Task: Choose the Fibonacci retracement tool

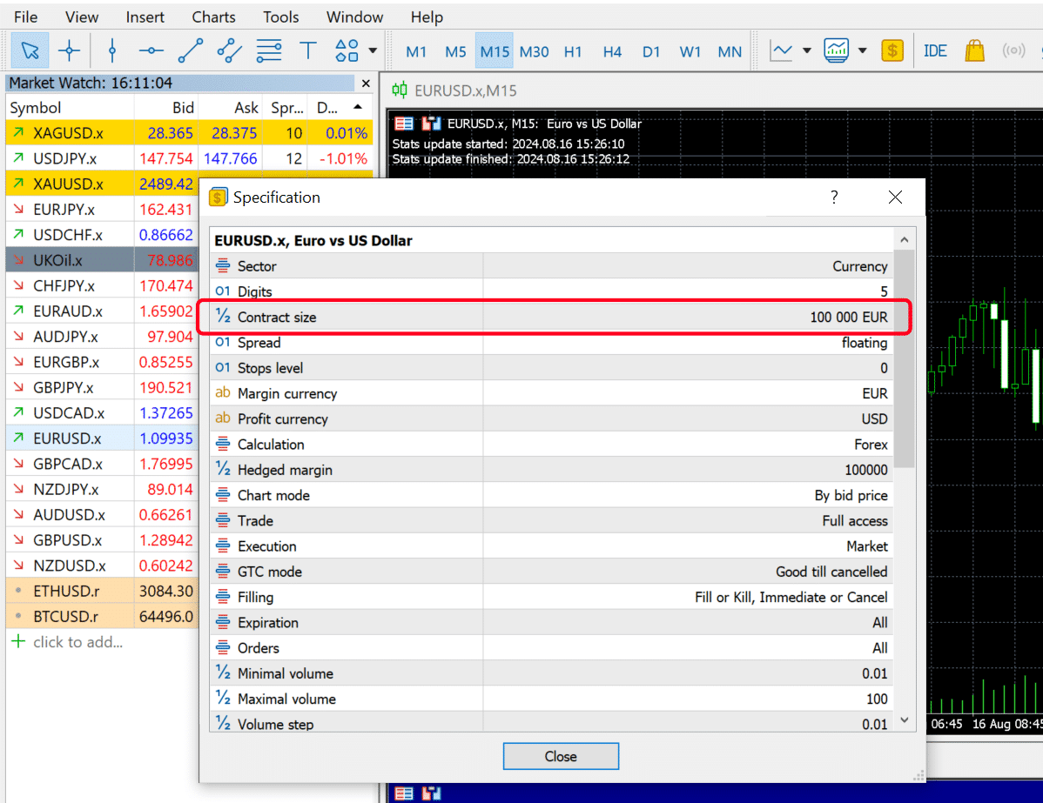Action: (x=269, y=50)
